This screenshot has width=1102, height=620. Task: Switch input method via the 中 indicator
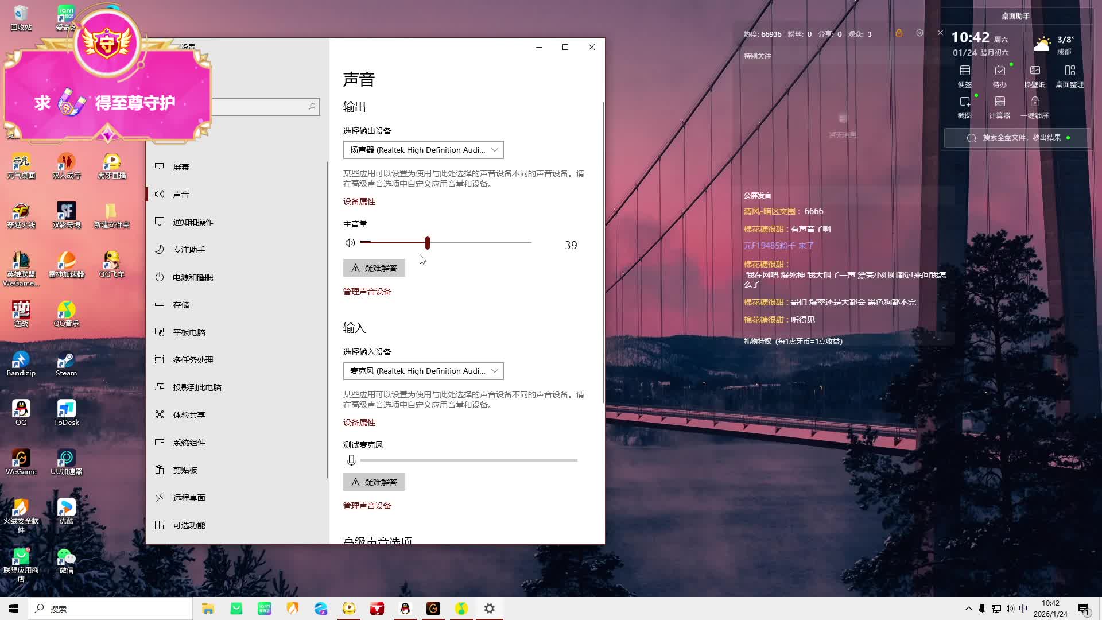1023,609
